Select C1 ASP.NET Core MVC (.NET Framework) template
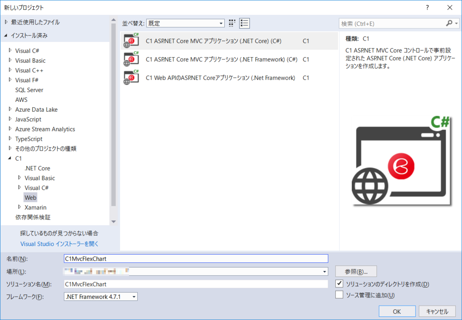The width and height of the screenshot is (462, 320). pos(229,59)
